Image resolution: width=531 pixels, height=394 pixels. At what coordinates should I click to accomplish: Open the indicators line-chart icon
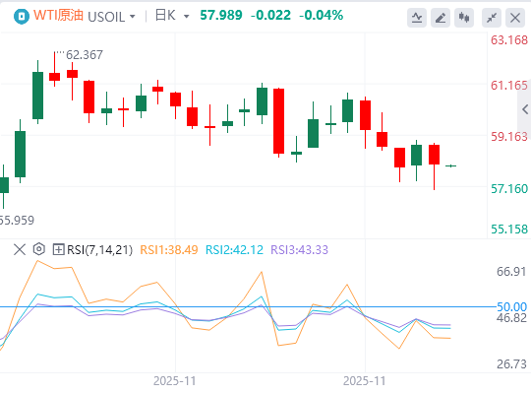[x=417, y=18]
